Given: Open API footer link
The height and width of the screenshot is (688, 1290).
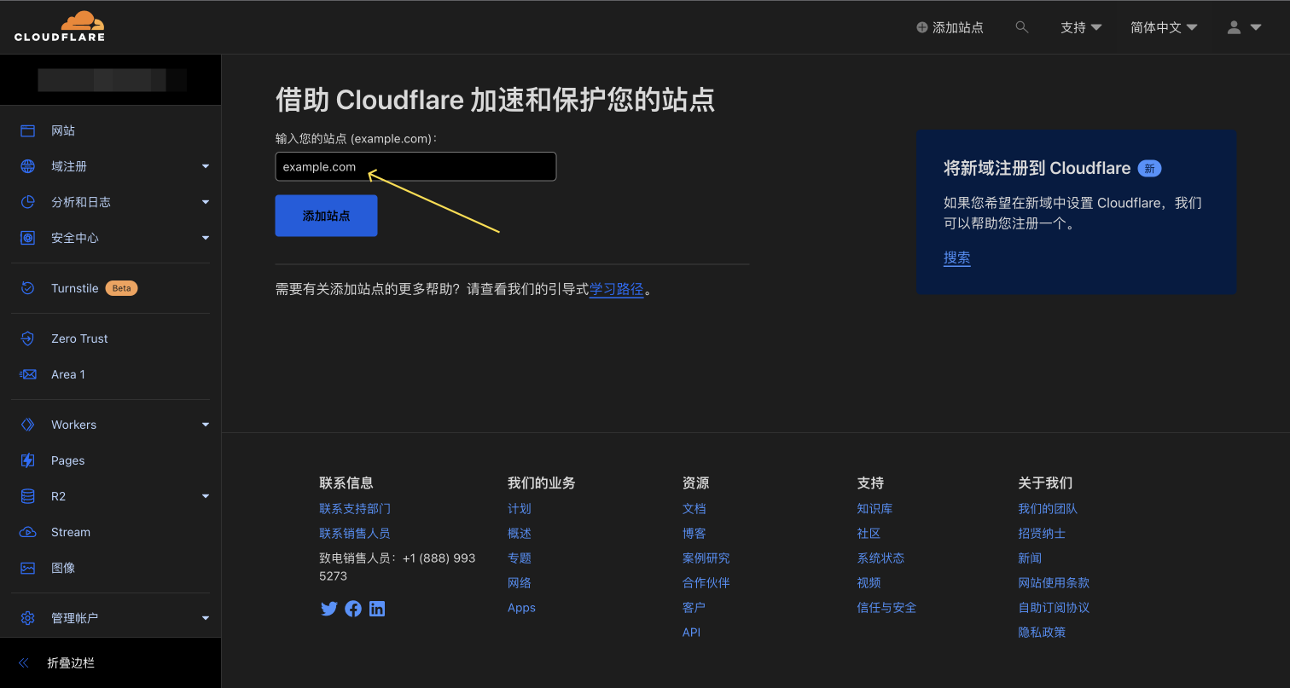Looking at the screenshot, I should (x=691, y=632).
